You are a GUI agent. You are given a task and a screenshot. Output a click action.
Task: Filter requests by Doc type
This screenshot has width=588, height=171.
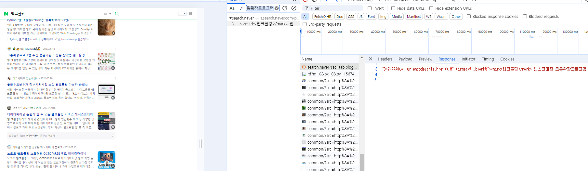tap(340, 17)
